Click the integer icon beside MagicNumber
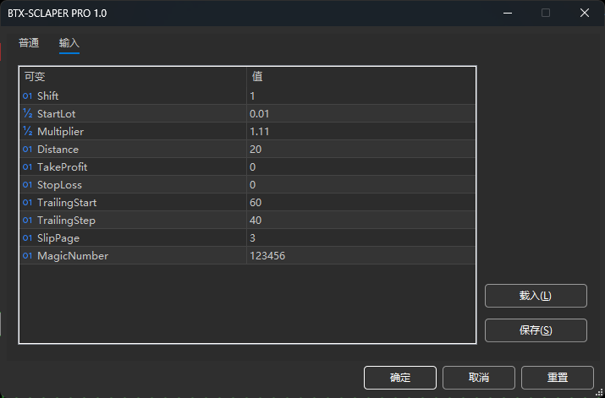 (x=27, y=256)
